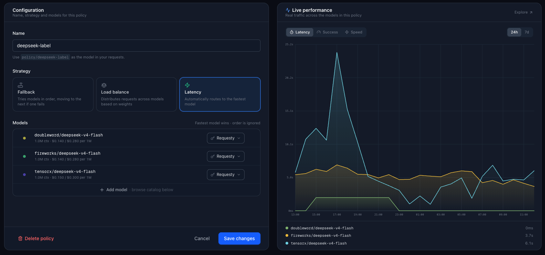The image size is (545, 255).
Task: Click the yellow dot beside doubleword model row
Action: coord(24,138)
